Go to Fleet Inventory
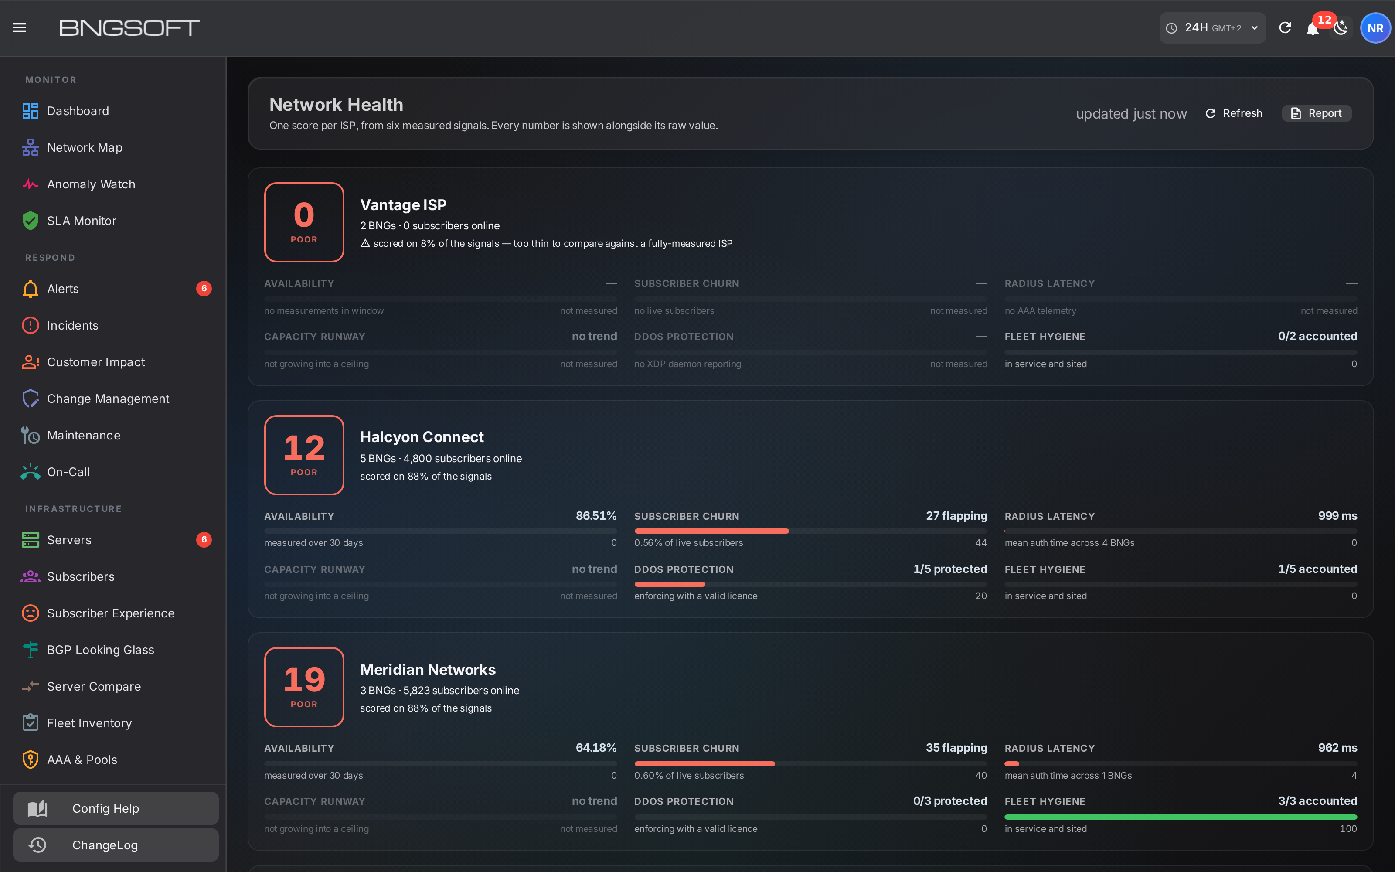Viewport: 1395px width, 872px height. (113, 723)
